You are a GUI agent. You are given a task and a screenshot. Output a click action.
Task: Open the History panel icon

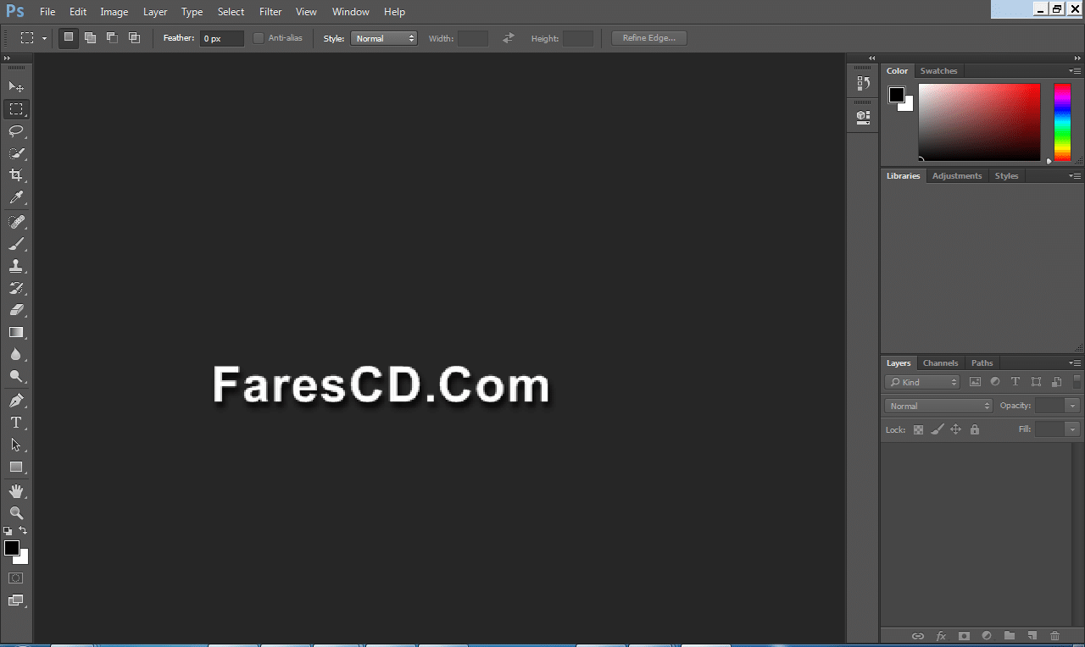coord(863,83)
